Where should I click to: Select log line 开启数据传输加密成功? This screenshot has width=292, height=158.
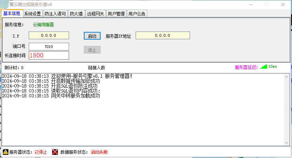[x=51, y=81]
